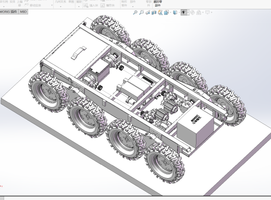Expand the 捕捉 dropdown arrow
The image size is (271, 200).
(79, 7)
